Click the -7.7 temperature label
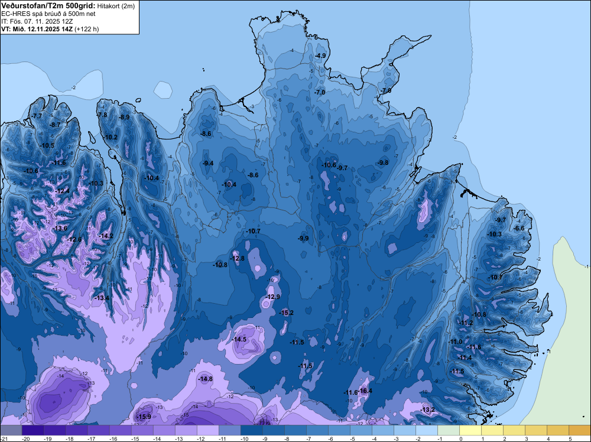Viewport: 591px width, 442px height. point(37,116)
